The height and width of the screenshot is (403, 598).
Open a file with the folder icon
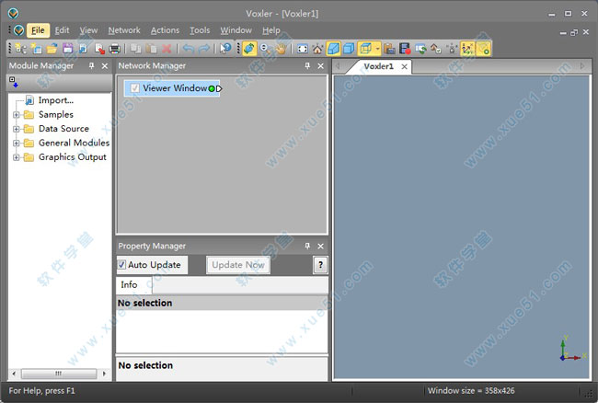pos(52,49)
